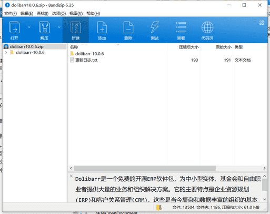Sort by 类型 column header
Screen dimensions: 270x214
point(238,47)
